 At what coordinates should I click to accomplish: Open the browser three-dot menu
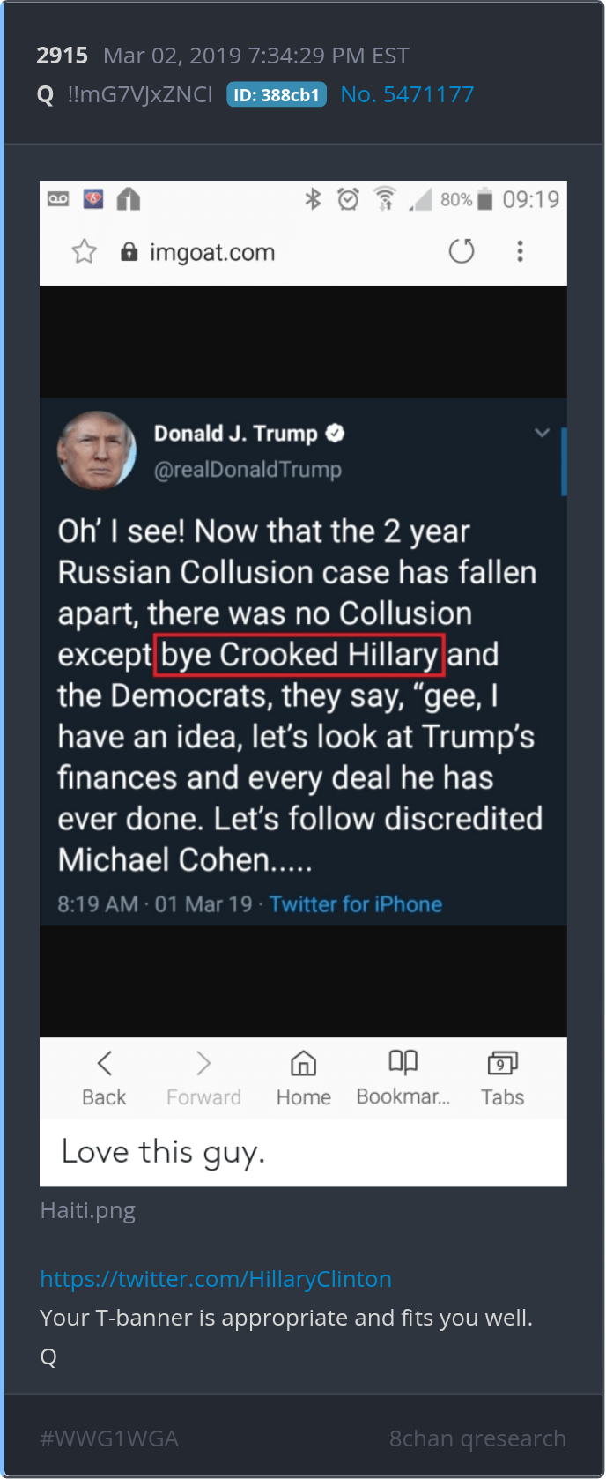[x=521, y=252]
